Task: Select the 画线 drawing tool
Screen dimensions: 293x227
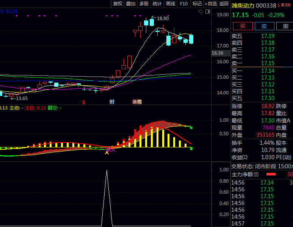Action: point(171,4)
